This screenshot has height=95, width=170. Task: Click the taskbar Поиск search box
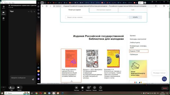(x=17, y=93)
